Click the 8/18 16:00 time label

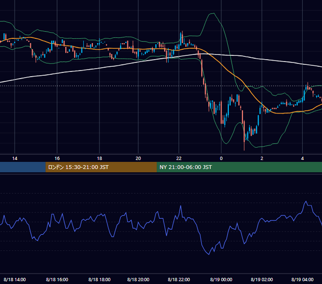(x=57, y=279)
